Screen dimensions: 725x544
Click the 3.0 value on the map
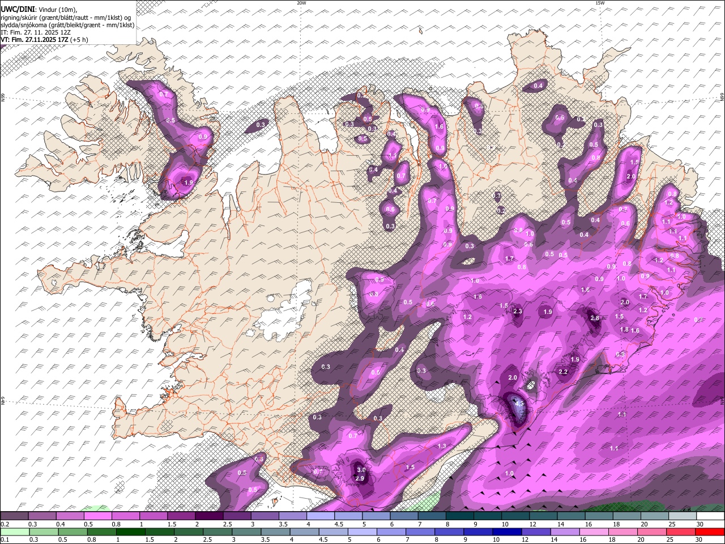point(361,470)
